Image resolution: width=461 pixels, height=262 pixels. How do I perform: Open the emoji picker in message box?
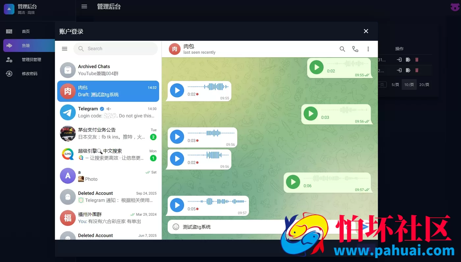(176, 227)
